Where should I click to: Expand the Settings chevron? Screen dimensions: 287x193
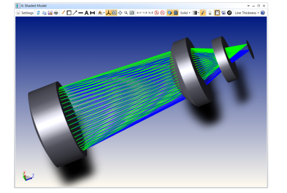point(18,13)
